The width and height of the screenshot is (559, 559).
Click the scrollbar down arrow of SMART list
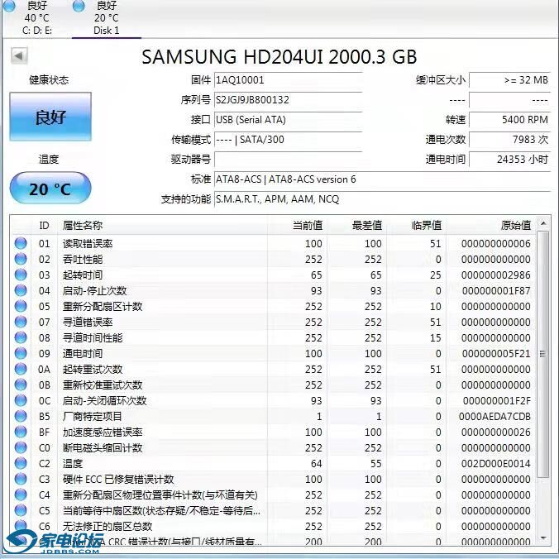tap(543, 538)
